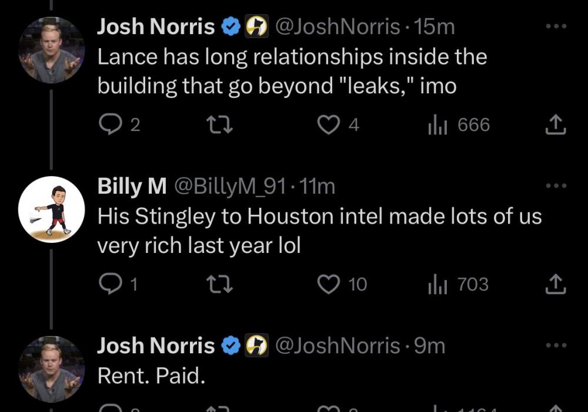Screen dimensions: 588x412
Task: Click Josh Norris avatar on "Rent. Paid." tweet
Action: pos(52,370)
